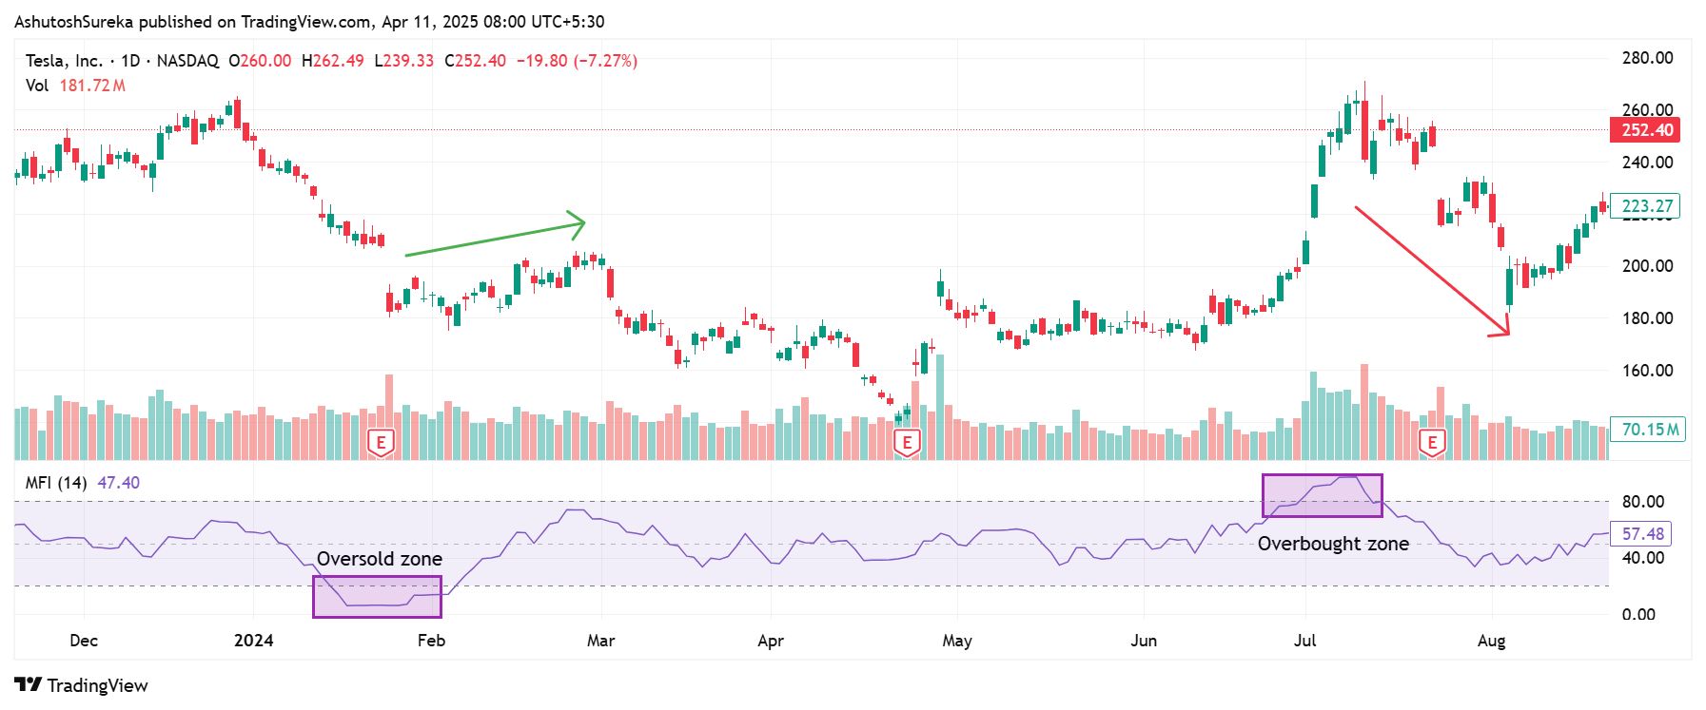1706x710 pixels.
Task: Click the May label on the time axis
Action: [x=957, y=641]
